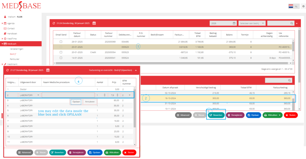
Task: Click the calendar icon in the 2025 year field
Action: click(x=234, y=23)
